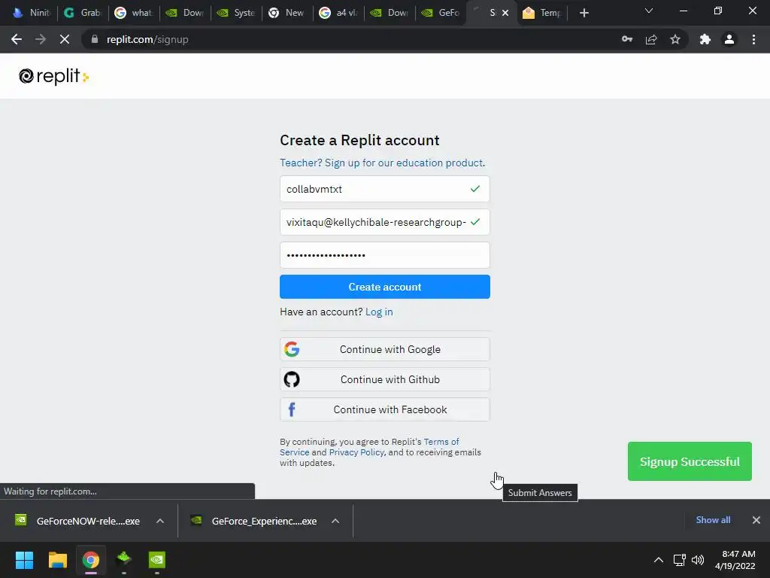Close the active signup tab
The height and width of the screenshot is (578, 770).
click(x=505, y=13)
